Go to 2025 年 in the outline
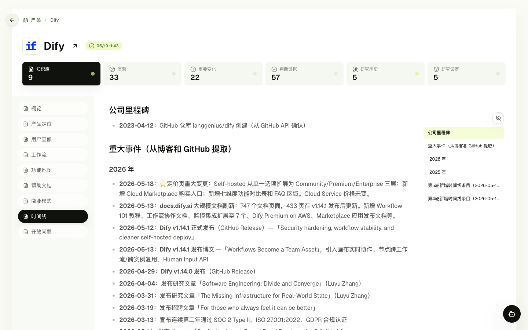Viewport: 528px width, 330px height. pos(464,172)
